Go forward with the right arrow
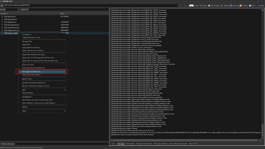Image resolution: width=265 pixels, height=149 pixels. [185, 6]
